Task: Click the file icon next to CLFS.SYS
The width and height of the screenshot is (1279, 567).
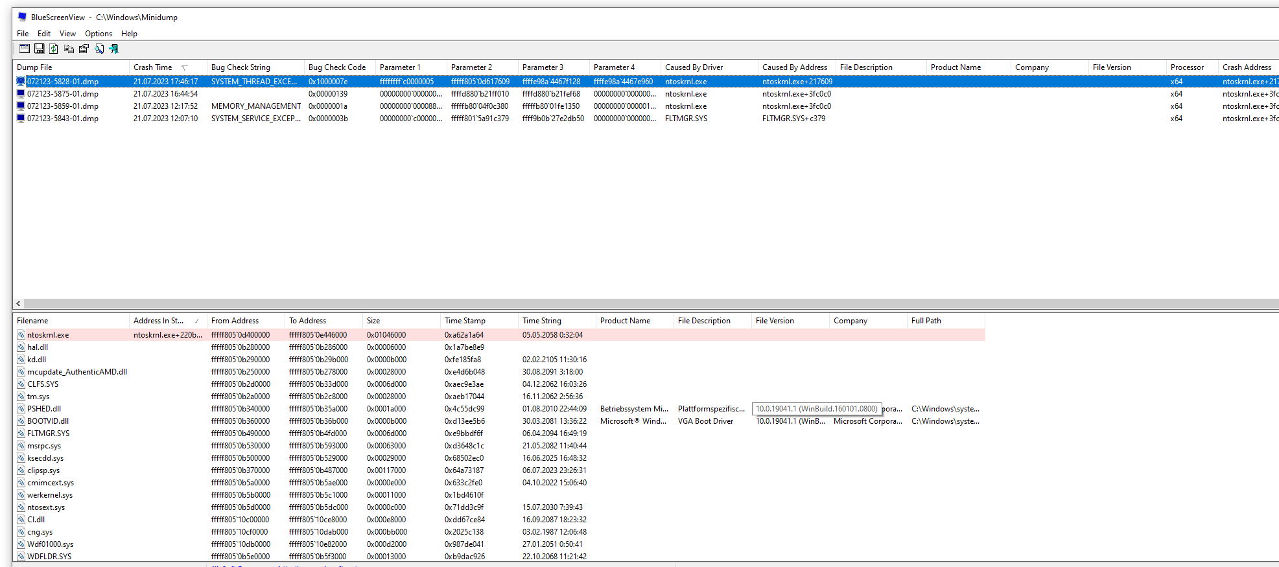Action: (21, 384)
